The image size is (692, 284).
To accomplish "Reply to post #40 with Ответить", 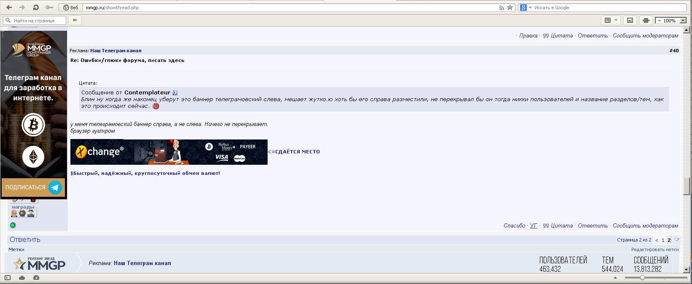I will coord(593,226).
